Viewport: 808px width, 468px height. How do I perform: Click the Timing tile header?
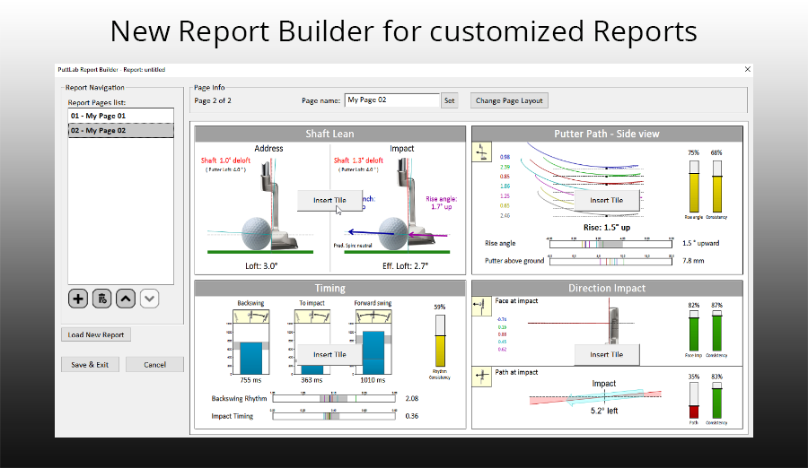click(329, 289)
